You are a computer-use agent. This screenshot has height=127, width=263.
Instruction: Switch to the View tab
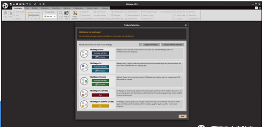click(x=27, y=8)
